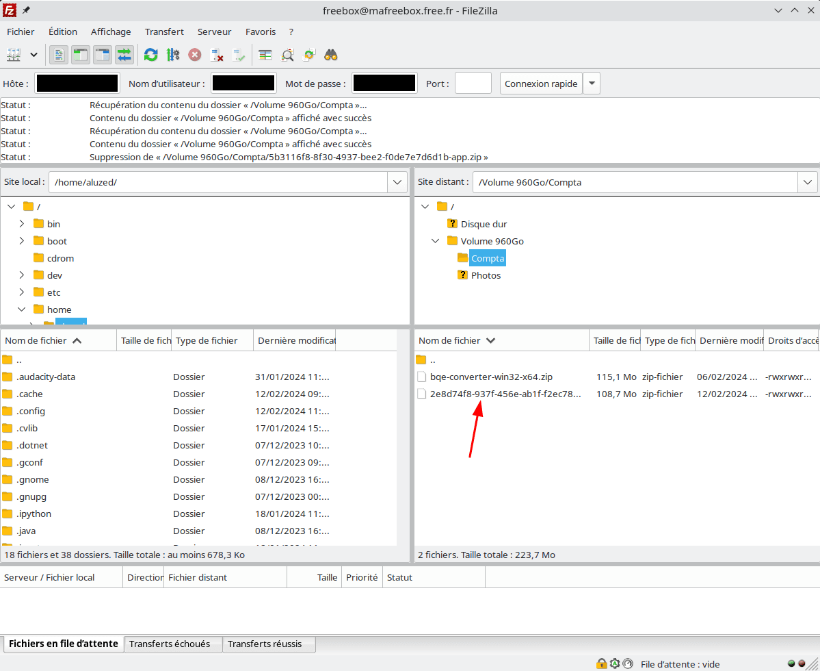Sort local list by Dernière modification column
Screen dimensions: 820x671
point(295,341)
